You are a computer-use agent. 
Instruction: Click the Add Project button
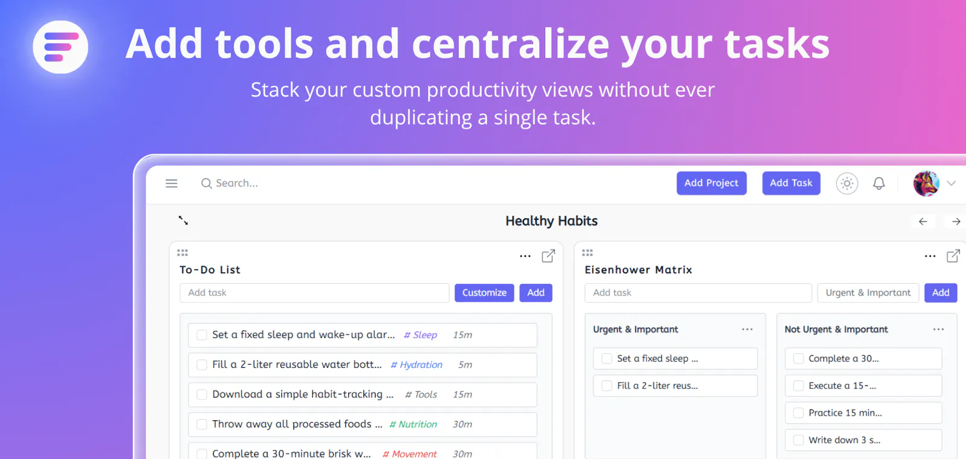coord(711,183)
